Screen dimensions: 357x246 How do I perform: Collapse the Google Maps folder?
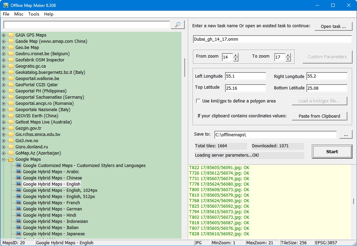pos(4,159)
